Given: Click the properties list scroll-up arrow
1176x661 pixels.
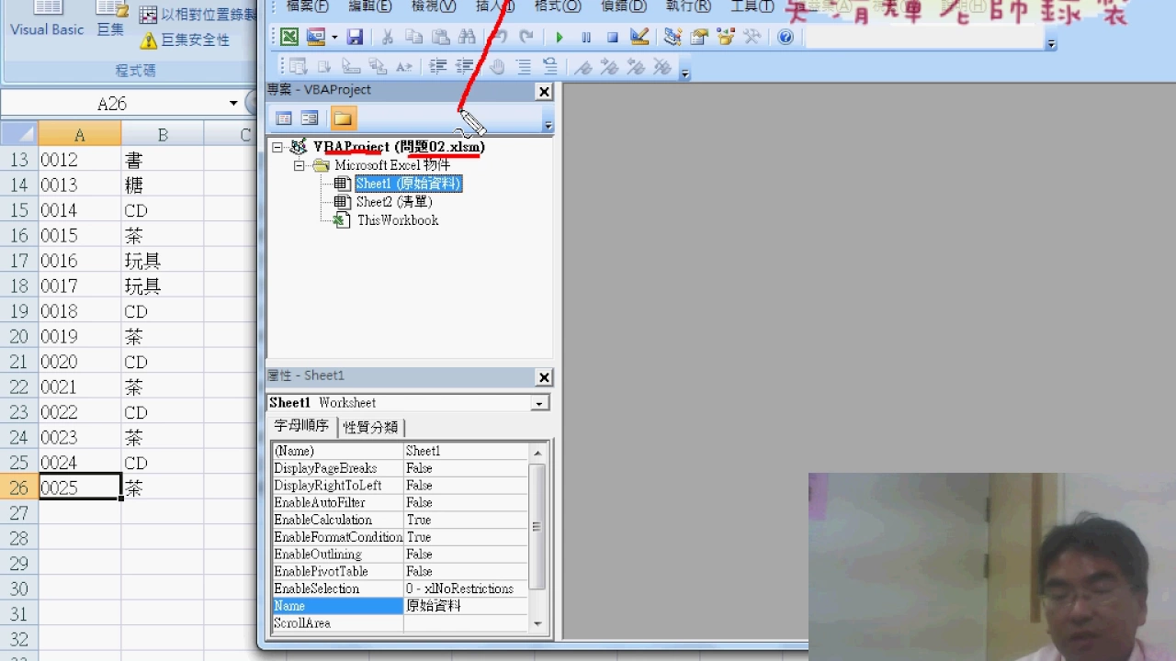Looking at the screenshot, I should pyautogui.click(x=537, y=452).
